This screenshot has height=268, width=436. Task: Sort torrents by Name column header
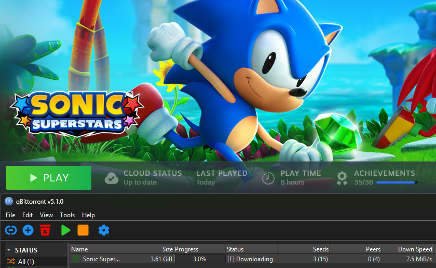click(x=96, y=249)
